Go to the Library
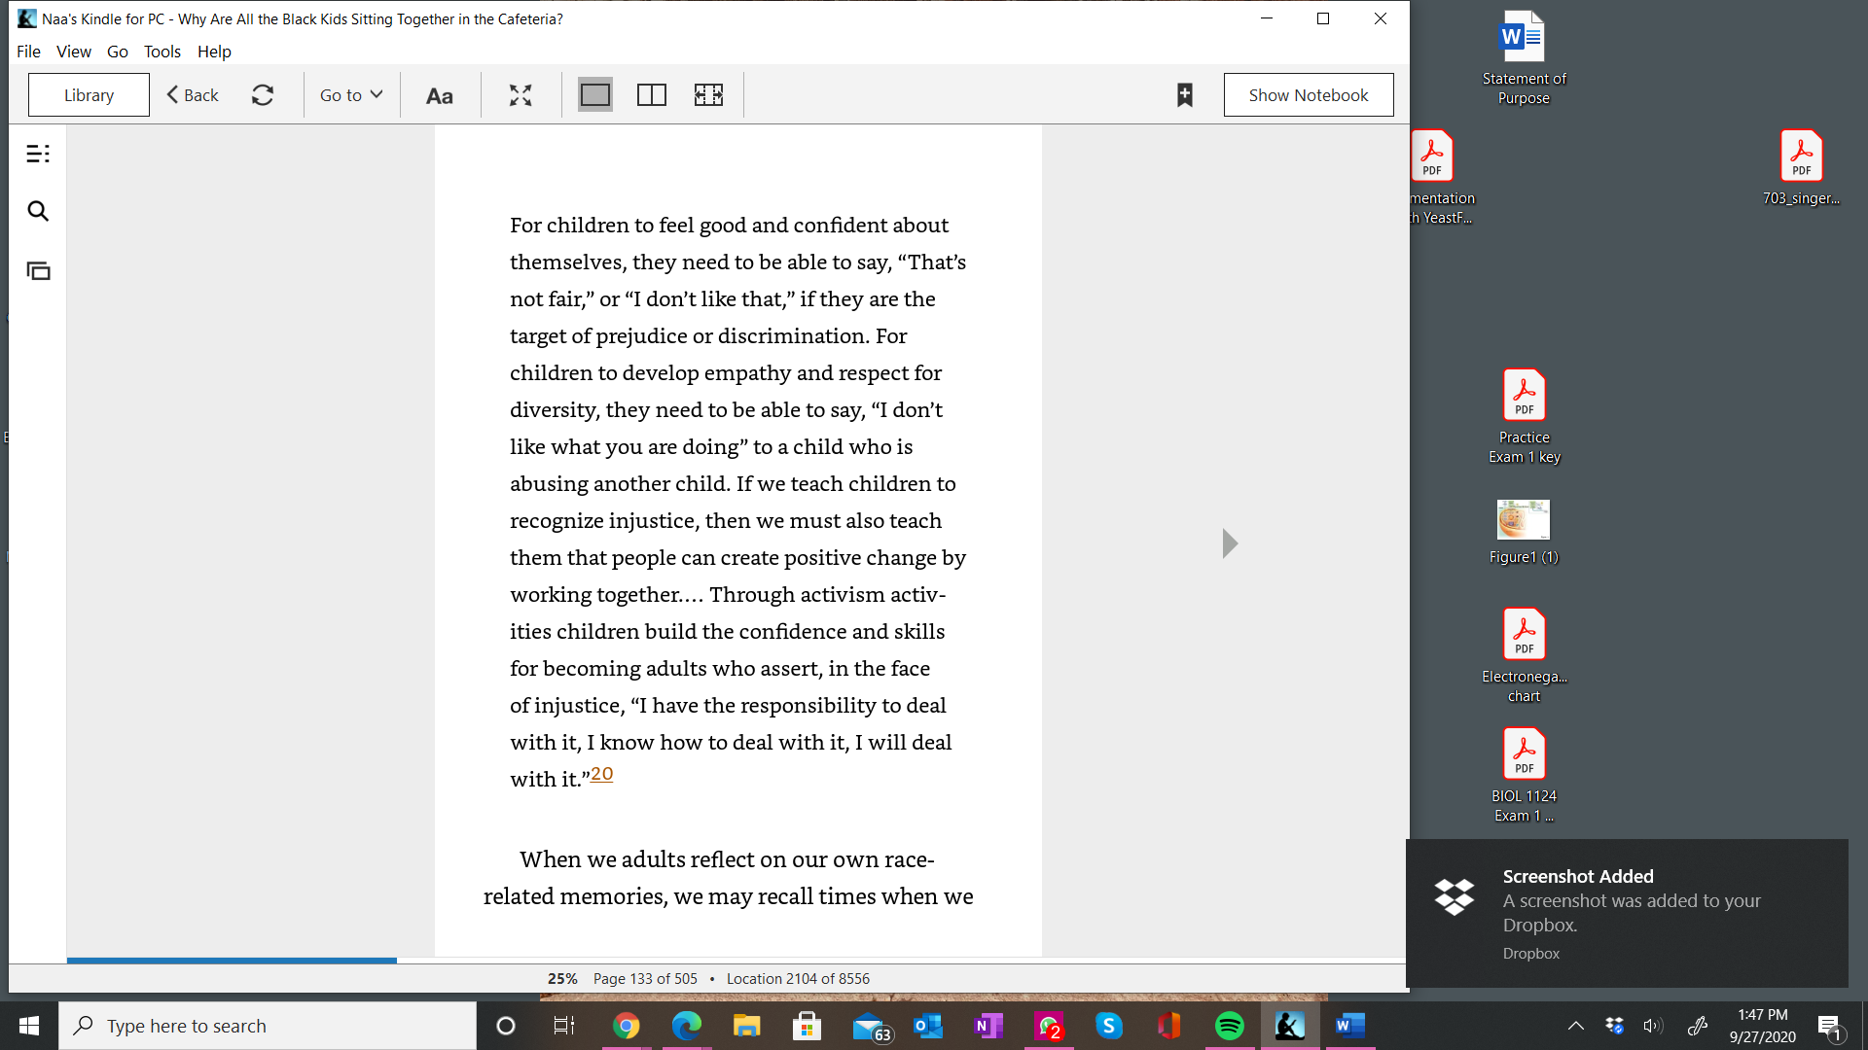This screenshot has height=1050, width=1868. click(89, 94)
